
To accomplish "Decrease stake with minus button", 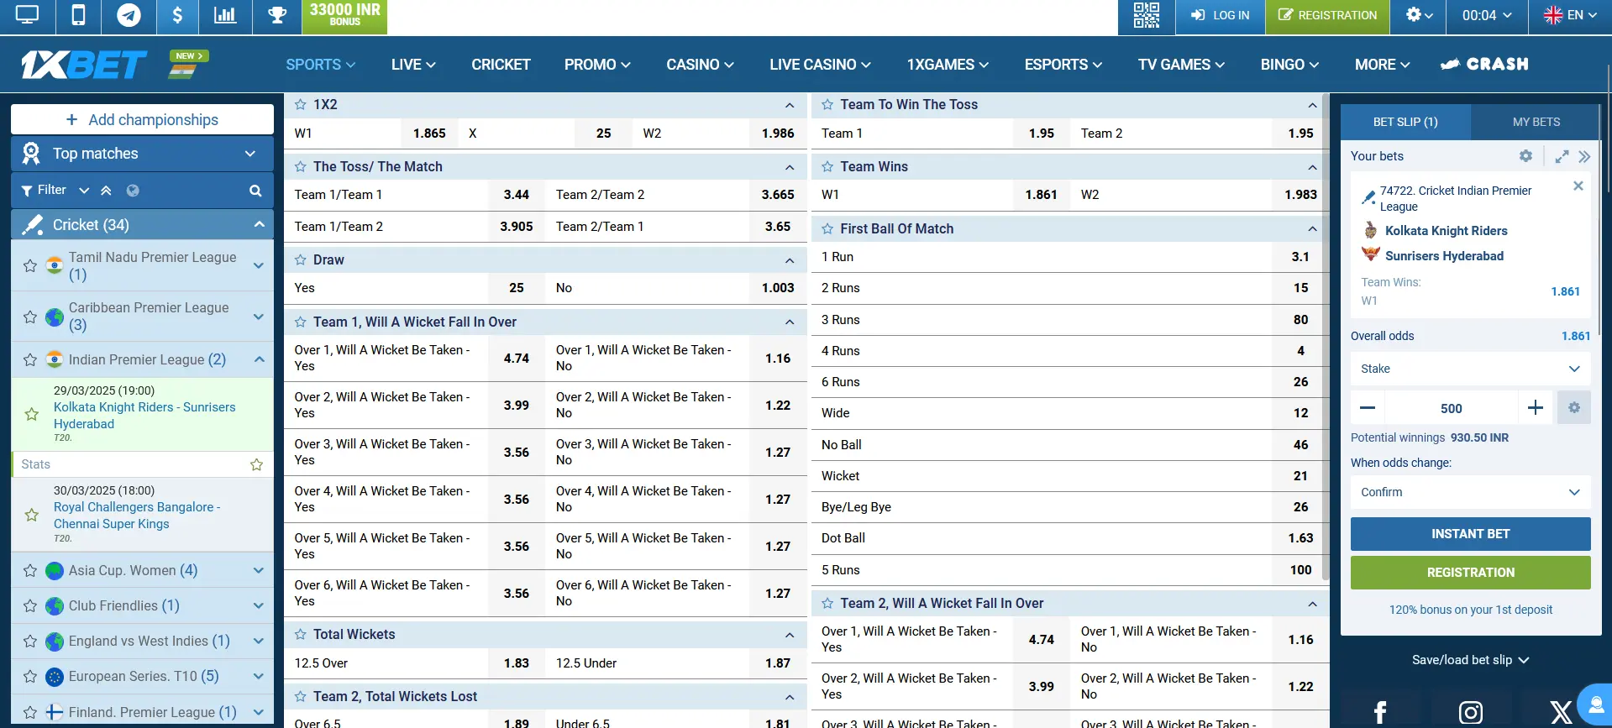I will [1368, 408].
